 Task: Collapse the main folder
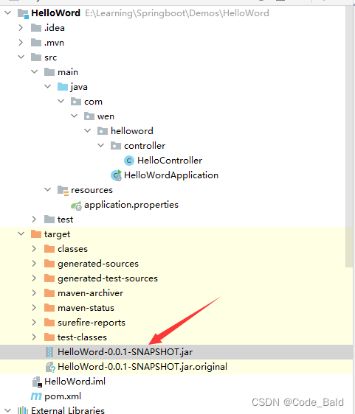point(35,71)
